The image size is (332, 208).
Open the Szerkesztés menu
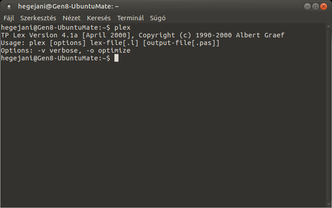tap(38, 18)
